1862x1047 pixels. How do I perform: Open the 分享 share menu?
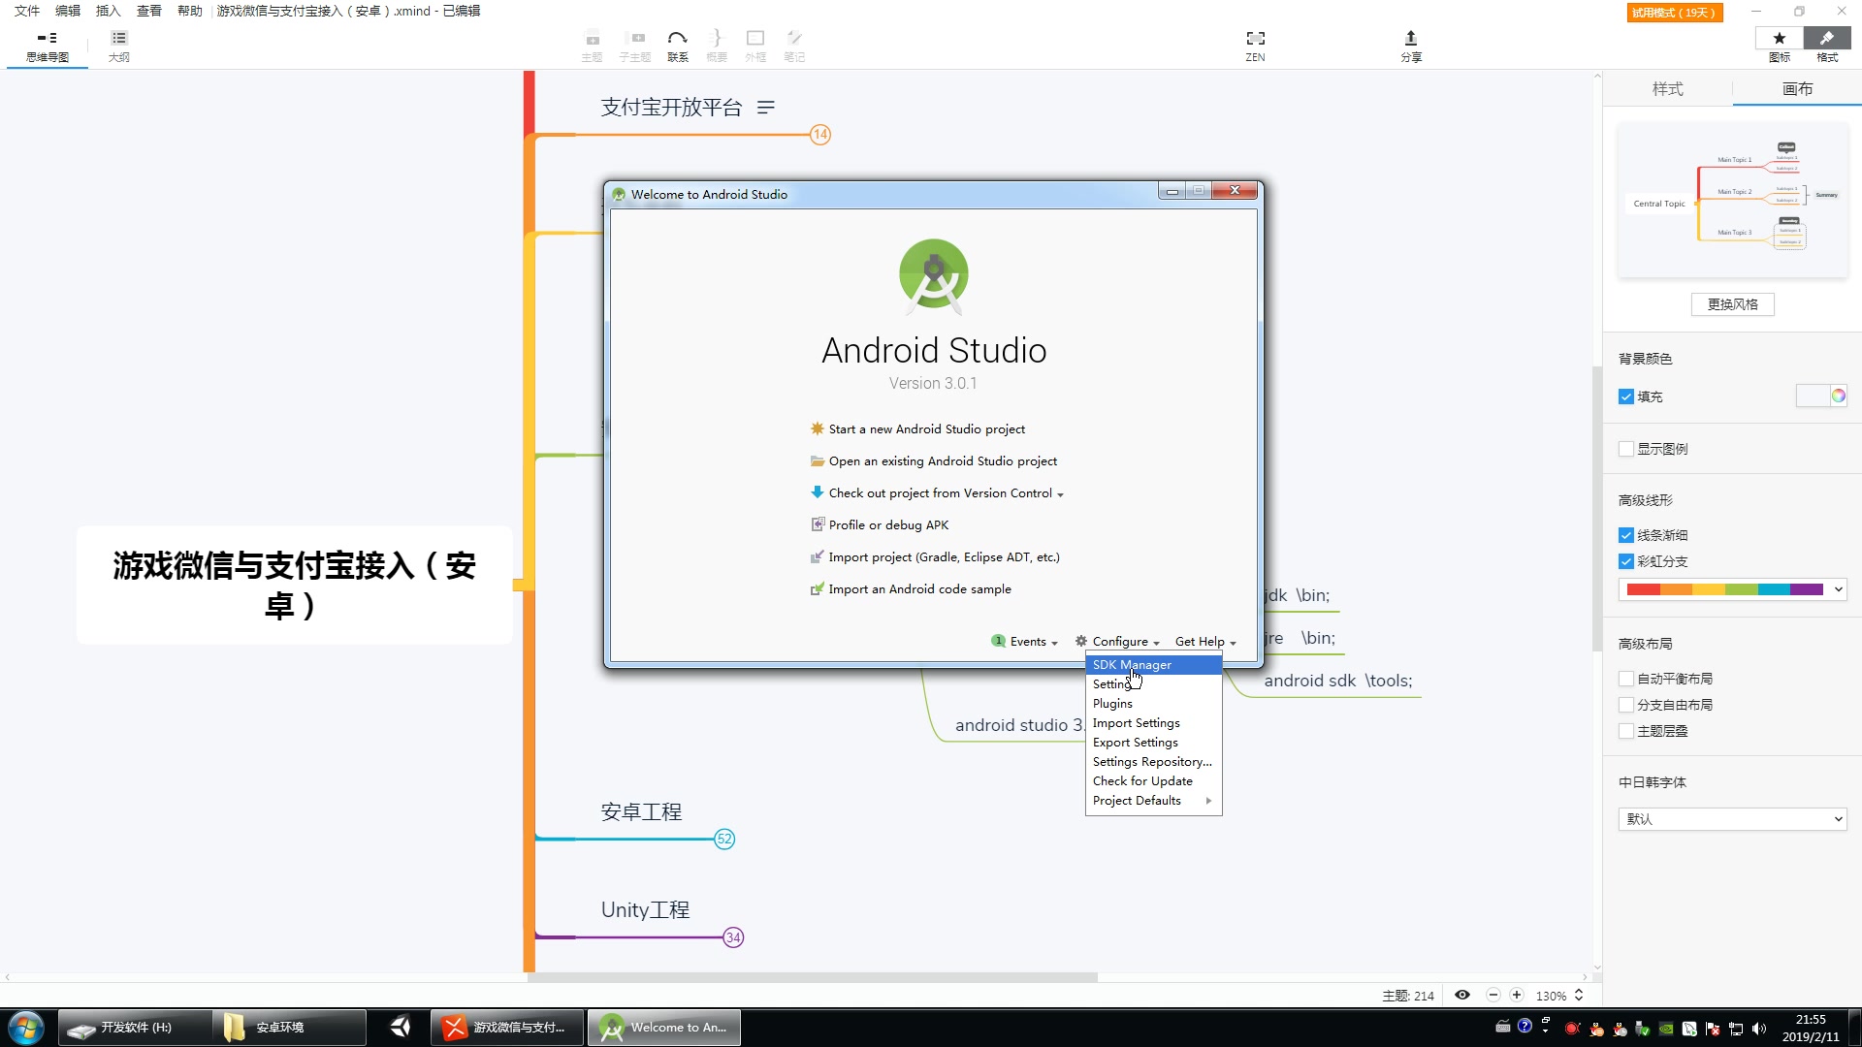pos(1411,46)
